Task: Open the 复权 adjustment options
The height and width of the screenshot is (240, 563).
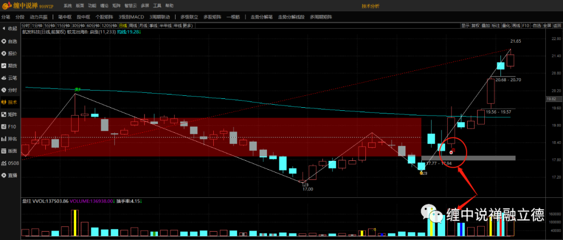Action: click(x=475, y=26)
